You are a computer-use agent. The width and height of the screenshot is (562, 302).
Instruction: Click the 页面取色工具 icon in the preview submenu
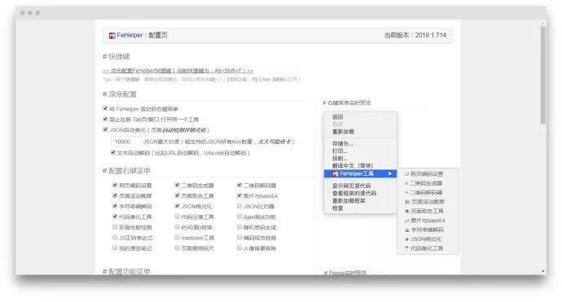click(x=406, y=212)
